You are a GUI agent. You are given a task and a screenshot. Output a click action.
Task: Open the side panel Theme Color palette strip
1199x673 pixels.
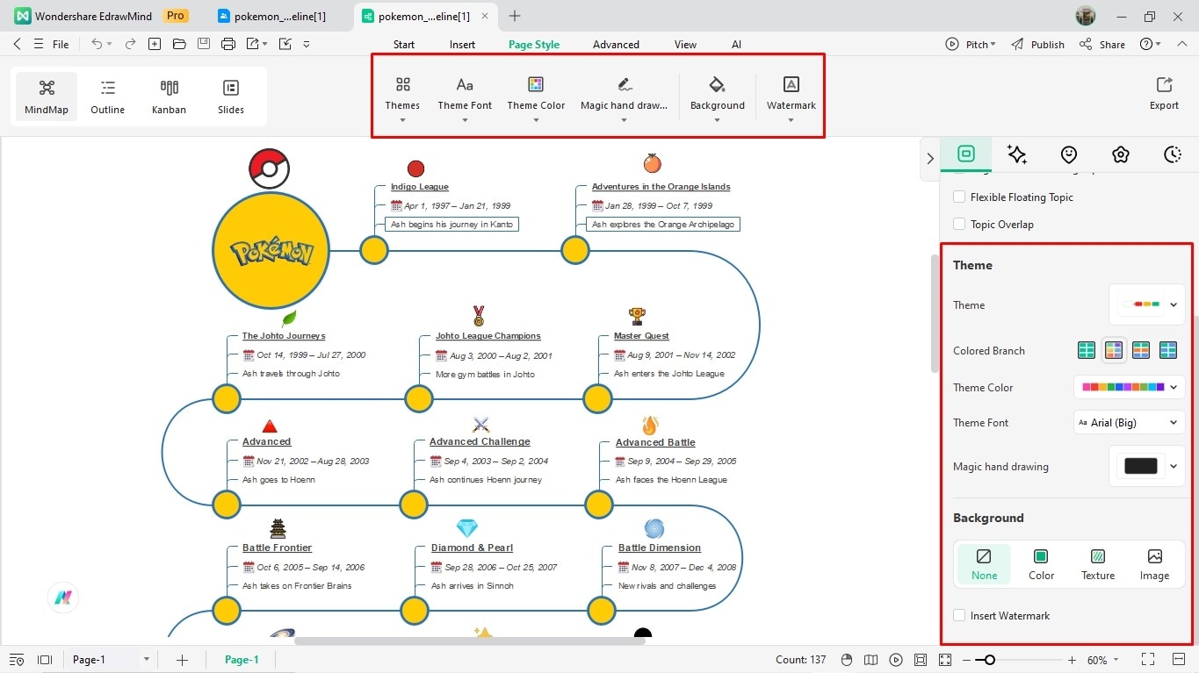pos(1129,387)
